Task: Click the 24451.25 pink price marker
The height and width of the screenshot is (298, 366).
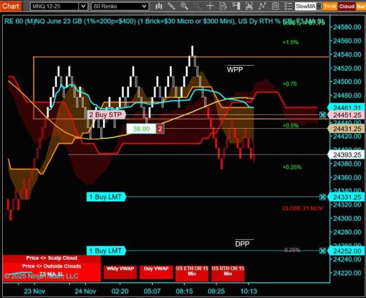Action: click(x=347, y=115)
